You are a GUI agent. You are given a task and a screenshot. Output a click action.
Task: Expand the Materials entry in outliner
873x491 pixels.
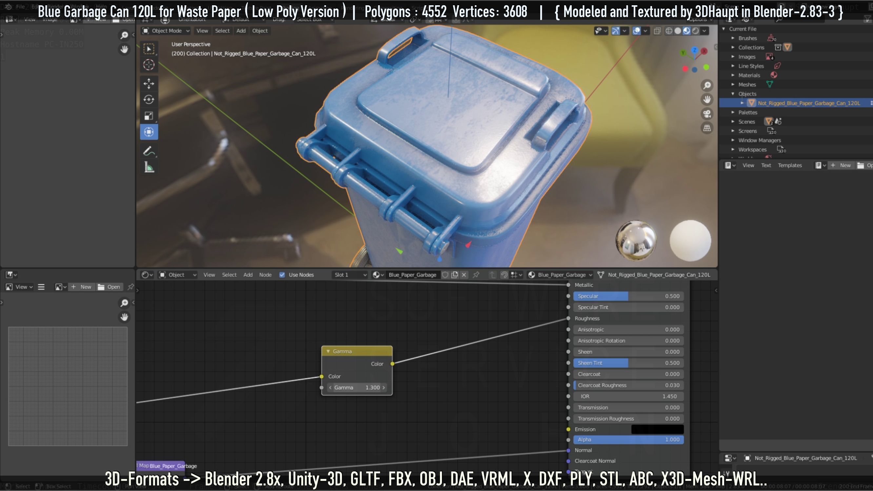coord(733,75)
